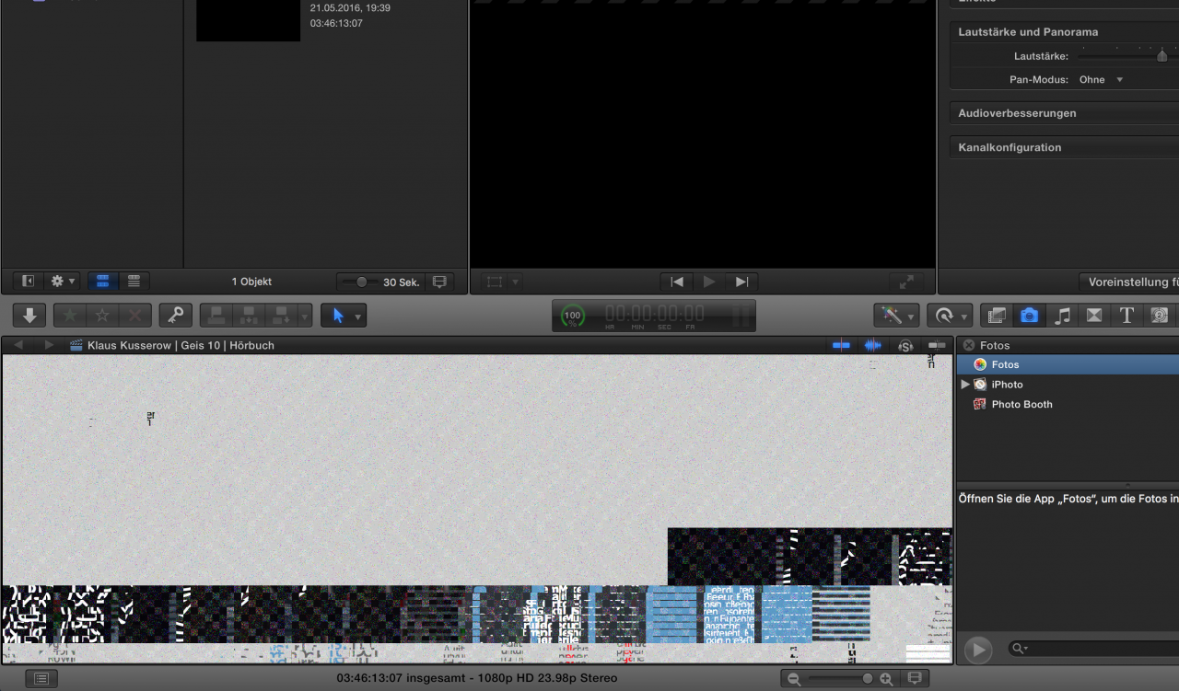Image resolution: width=1179 pixels, height=691 pixels.
Task: Open the timeline index list button
Action: (x=41, y=678)
